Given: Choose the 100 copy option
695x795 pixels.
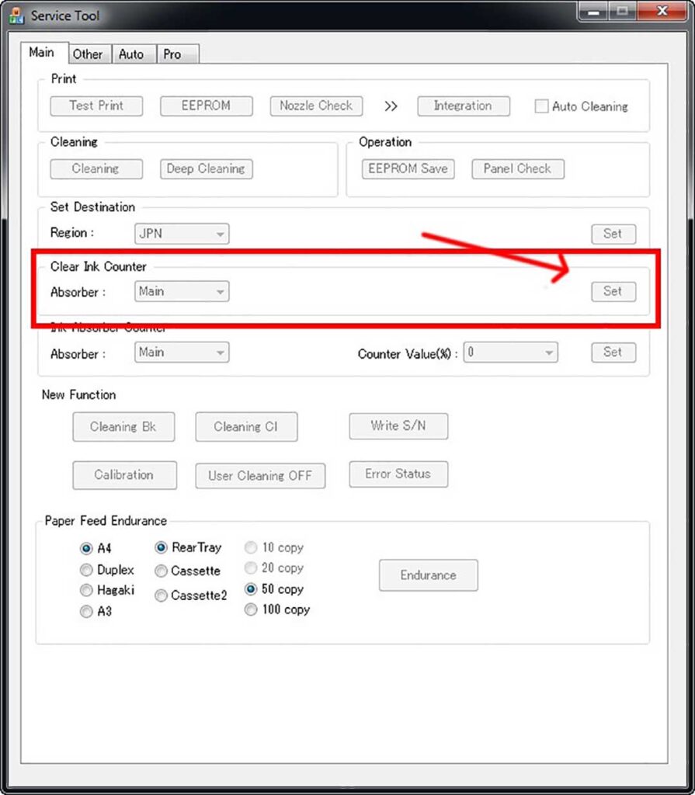Looking at the screenshot, I should [251, 610].
